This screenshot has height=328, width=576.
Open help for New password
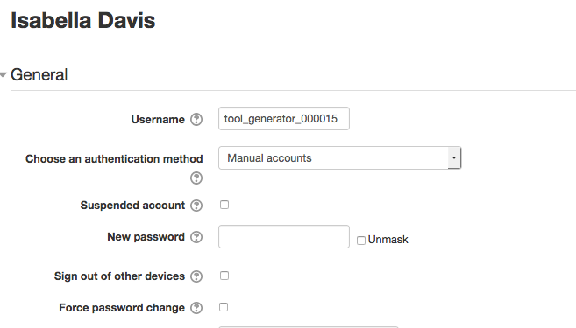pyautogui.click(x=196, y=237)
